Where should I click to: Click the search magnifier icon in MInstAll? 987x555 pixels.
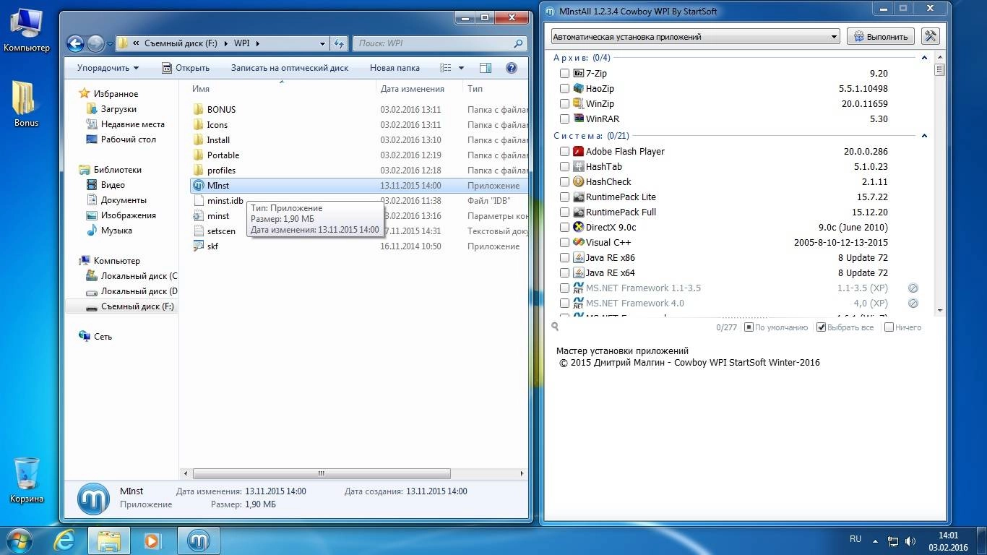click(555, 327)
